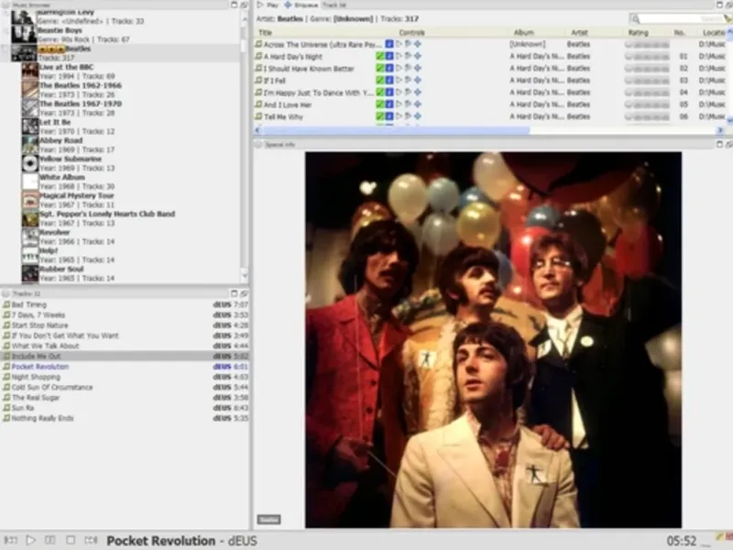Sort by the Title column header

click(265, 32)
